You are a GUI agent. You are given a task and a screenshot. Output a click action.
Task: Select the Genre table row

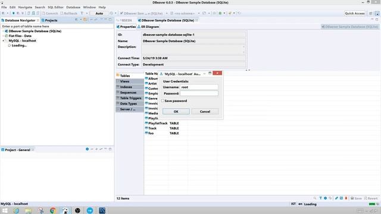[152, 99]
